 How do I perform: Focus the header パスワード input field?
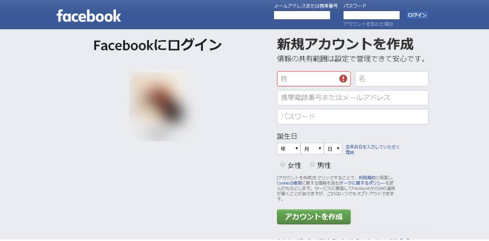[371, 15]
